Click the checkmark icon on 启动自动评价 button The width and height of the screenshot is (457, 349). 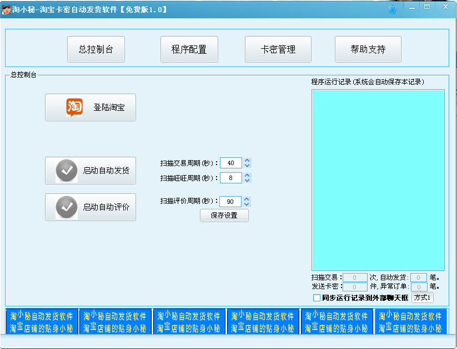[66, 207]
